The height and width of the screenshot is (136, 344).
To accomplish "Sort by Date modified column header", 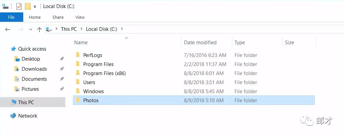I will (200, 43).
